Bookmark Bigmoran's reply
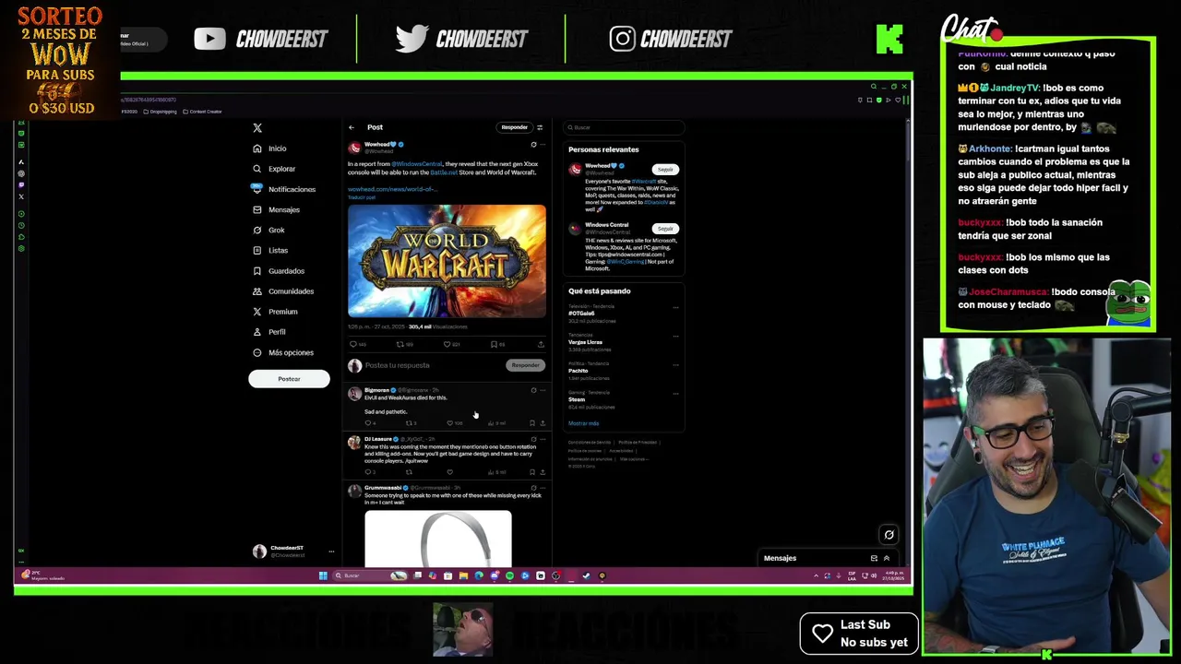The width and height of the screenshot is (1181, 664). pyautogui.click(x=532, y=423)
